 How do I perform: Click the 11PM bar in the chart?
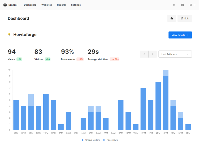[46, 112]
